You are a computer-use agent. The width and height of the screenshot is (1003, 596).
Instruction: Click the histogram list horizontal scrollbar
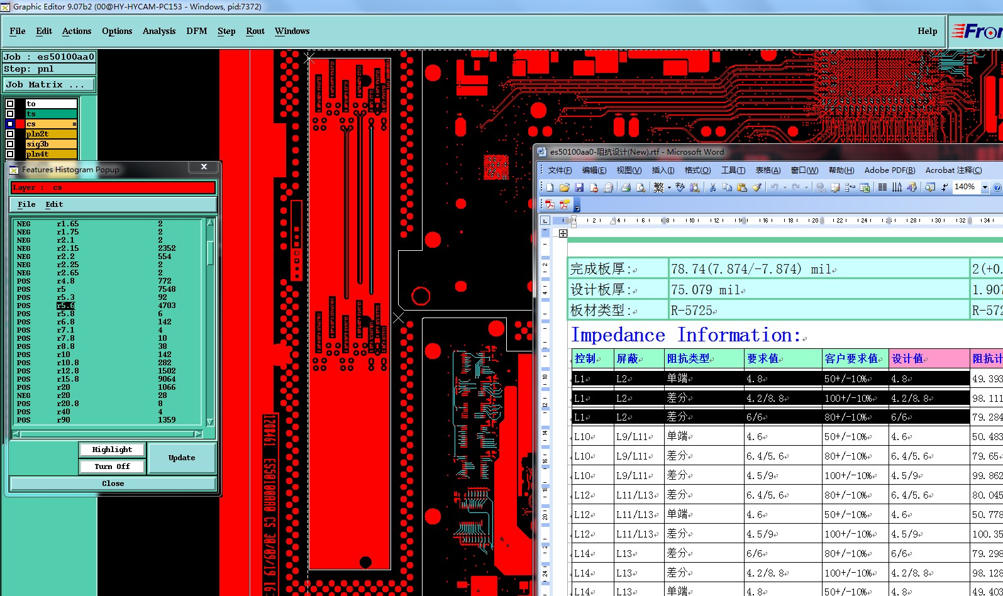point(108,434)
